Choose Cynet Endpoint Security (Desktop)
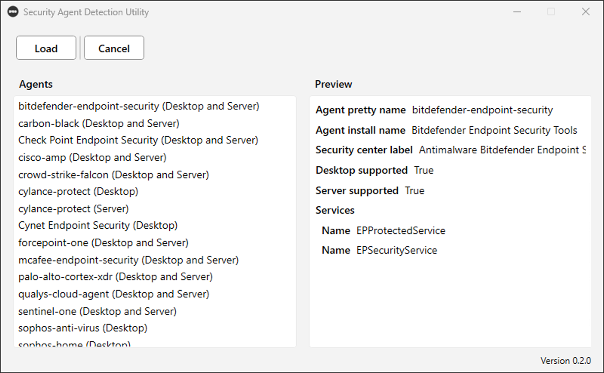604x373 pixels. click(x=98, y=225)
